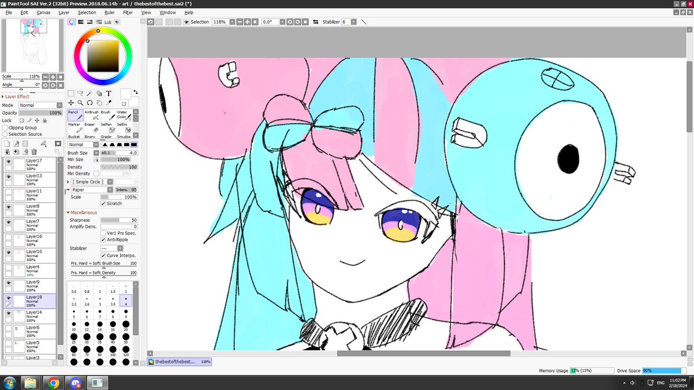Viewport: 694px width, 390px height.
Task: Disable the Anti-Ripple checkbox
Action: pos(103,239)
